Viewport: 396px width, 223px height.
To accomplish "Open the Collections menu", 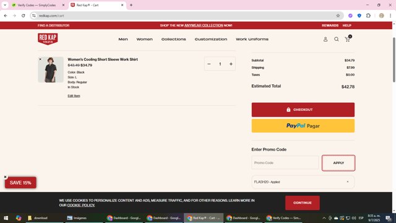I will click(x=173, y=39).
